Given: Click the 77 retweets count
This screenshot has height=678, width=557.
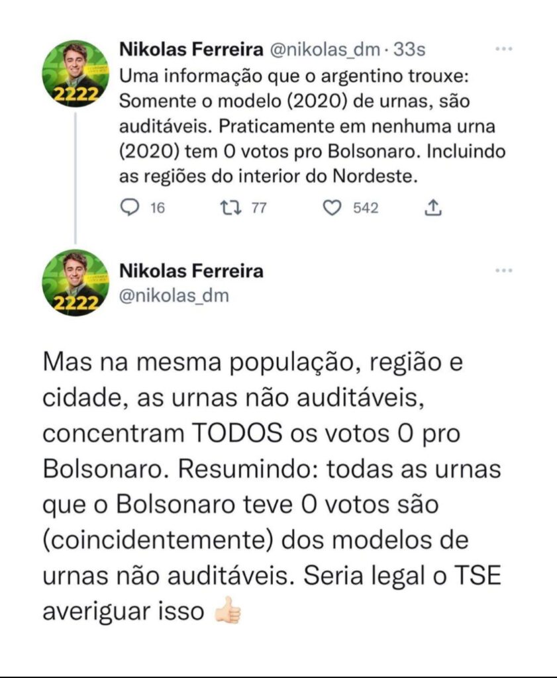Looking at the screenshot, I should coord(258,208).
